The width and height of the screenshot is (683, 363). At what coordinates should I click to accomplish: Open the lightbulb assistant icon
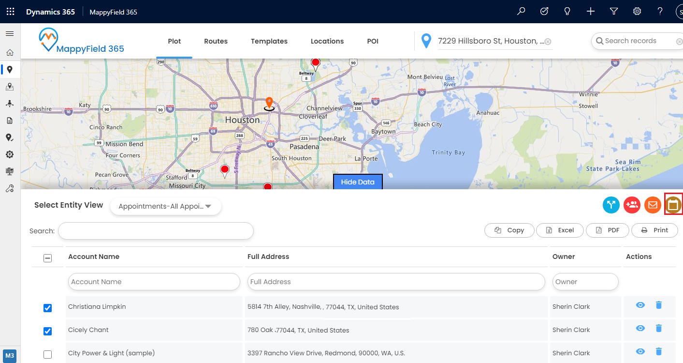pos(567,12)
